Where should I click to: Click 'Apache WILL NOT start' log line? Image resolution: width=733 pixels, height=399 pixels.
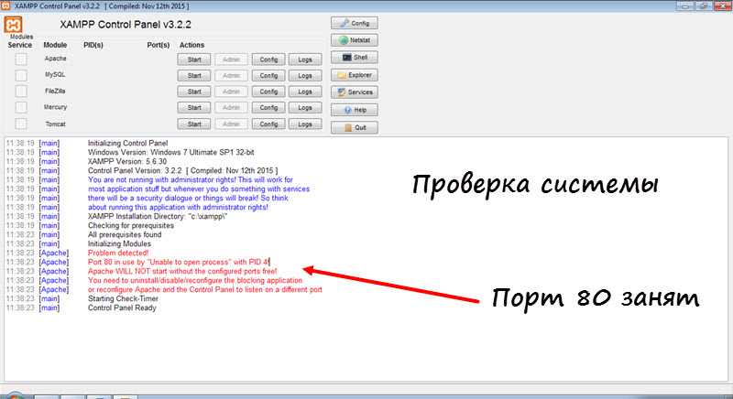[x=182, y=271]
